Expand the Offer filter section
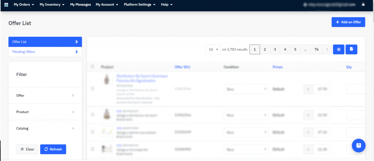 coord(45,95)
